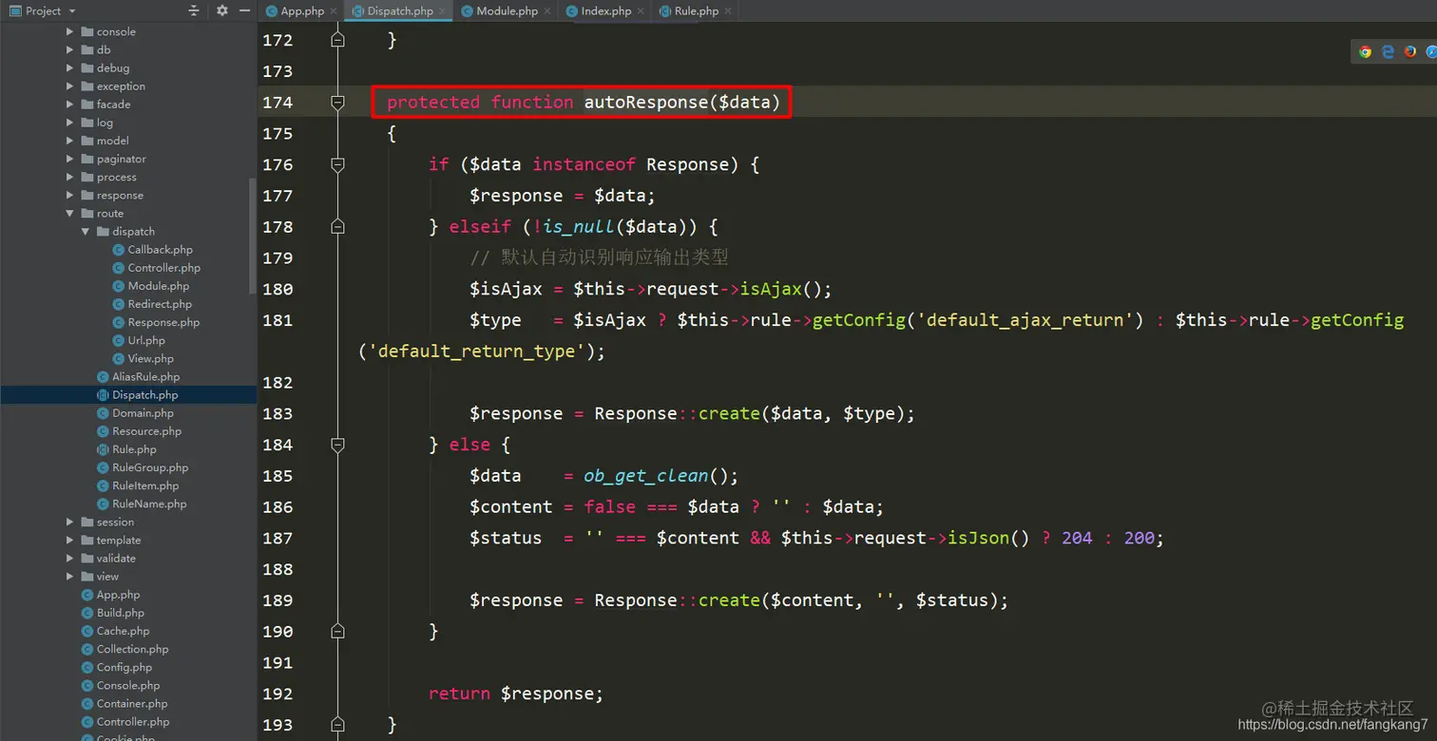Hide the Project tool window via minus icon
This screenshot has height=741, width=1437.
coord(244,10)
